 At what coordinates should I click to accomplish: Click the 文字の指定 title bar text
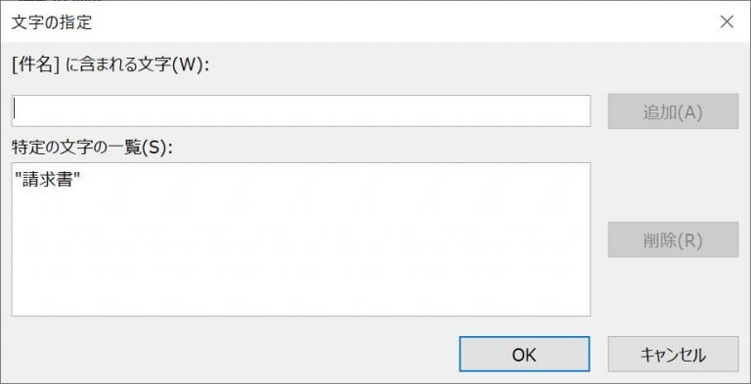tap(52, 22)
